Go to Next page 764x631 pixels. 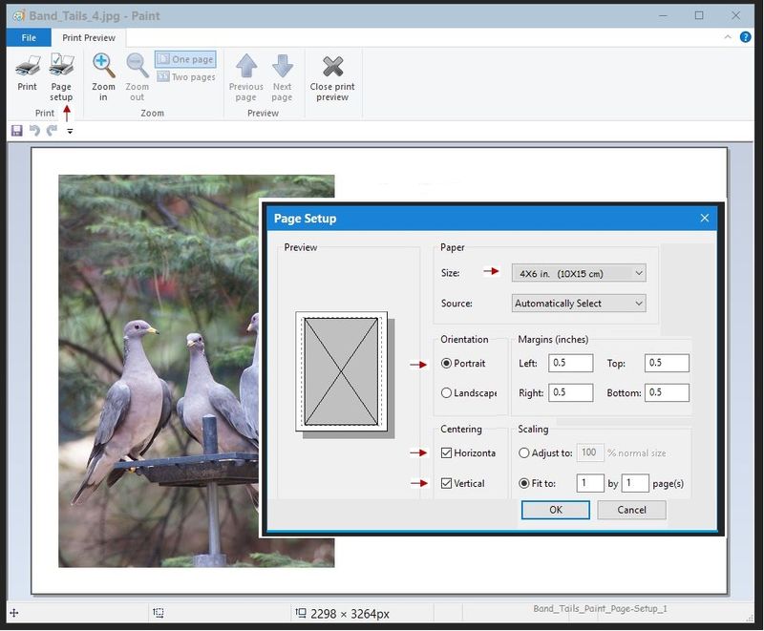(282, 77)
